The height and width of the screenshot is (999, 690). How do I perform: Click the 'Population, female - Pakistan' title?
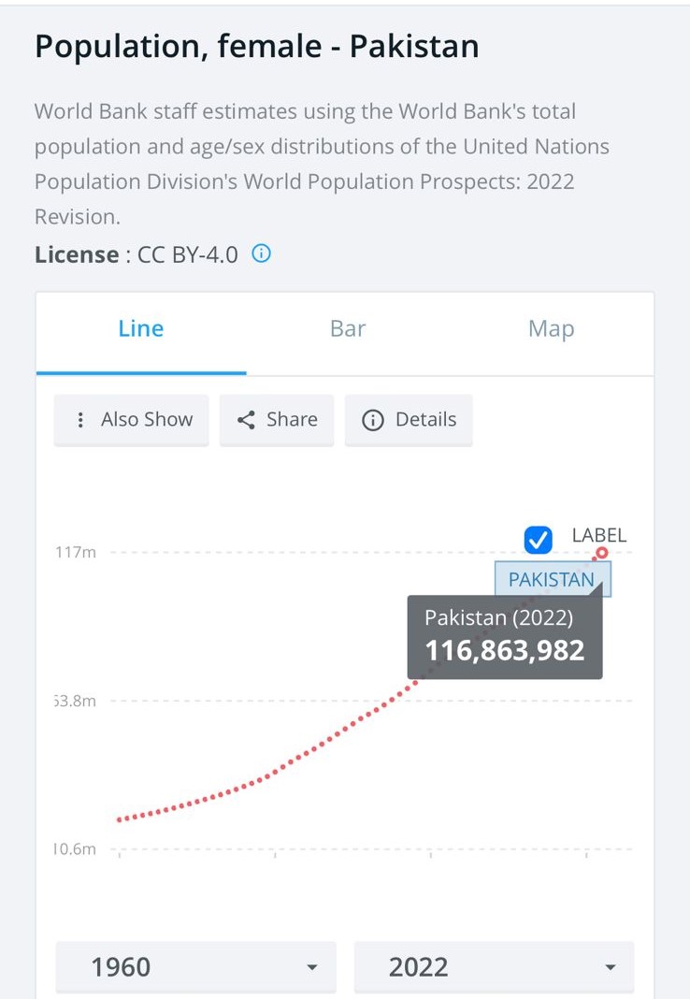tap(256, 47)
